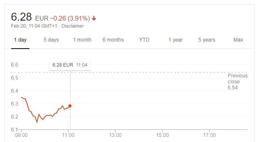Click the large 6.28 price heading
Image resolution: width=260 pixels, height=142 pixels.
[x=22, y=17]
